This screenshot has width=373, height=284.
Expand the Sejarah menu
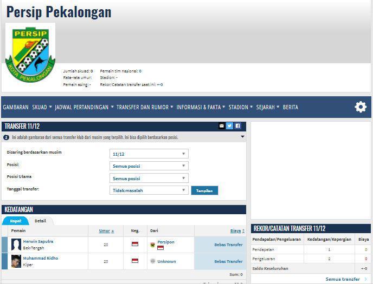point(268,107)
